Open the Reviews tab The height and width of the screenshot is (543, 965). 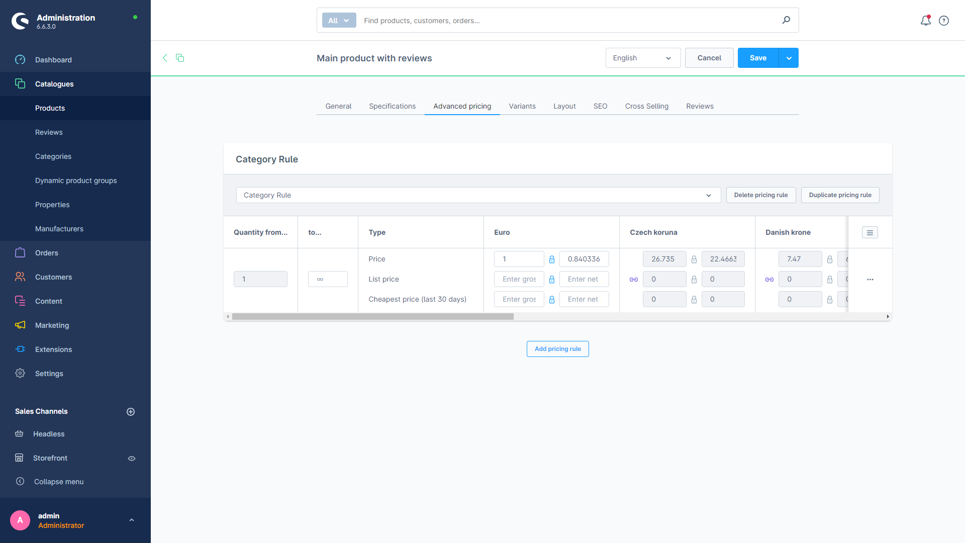pyautogui.click(x=700, y=106)
